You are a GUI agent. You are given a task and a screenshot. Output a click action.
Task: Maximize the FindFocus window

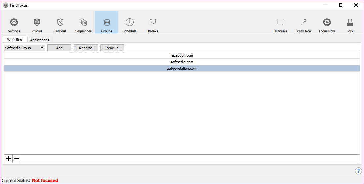pos(341,5)
